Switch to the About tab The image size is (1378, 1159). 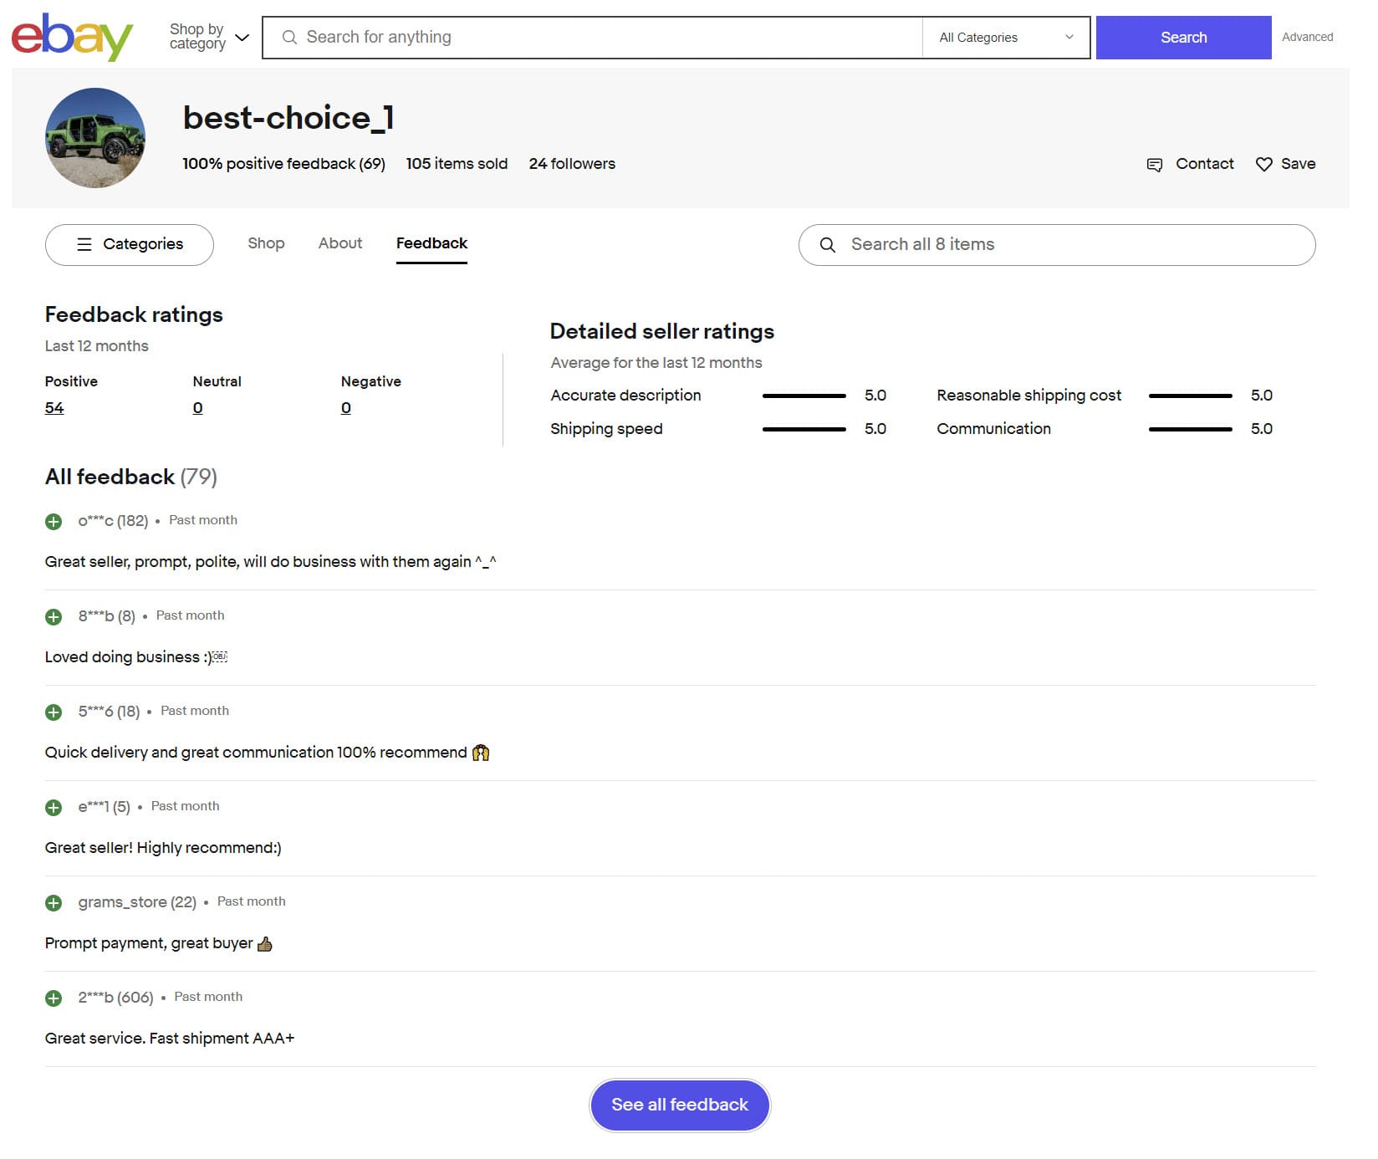(339, 243)
